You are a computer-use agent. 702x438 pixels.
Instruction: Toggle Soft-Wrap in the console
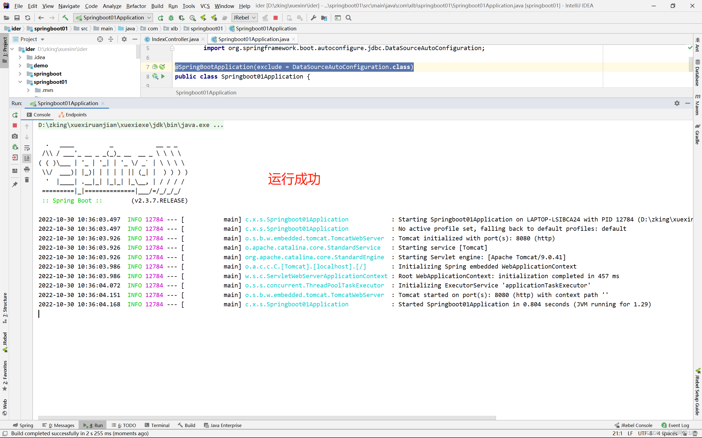point(27,148)
